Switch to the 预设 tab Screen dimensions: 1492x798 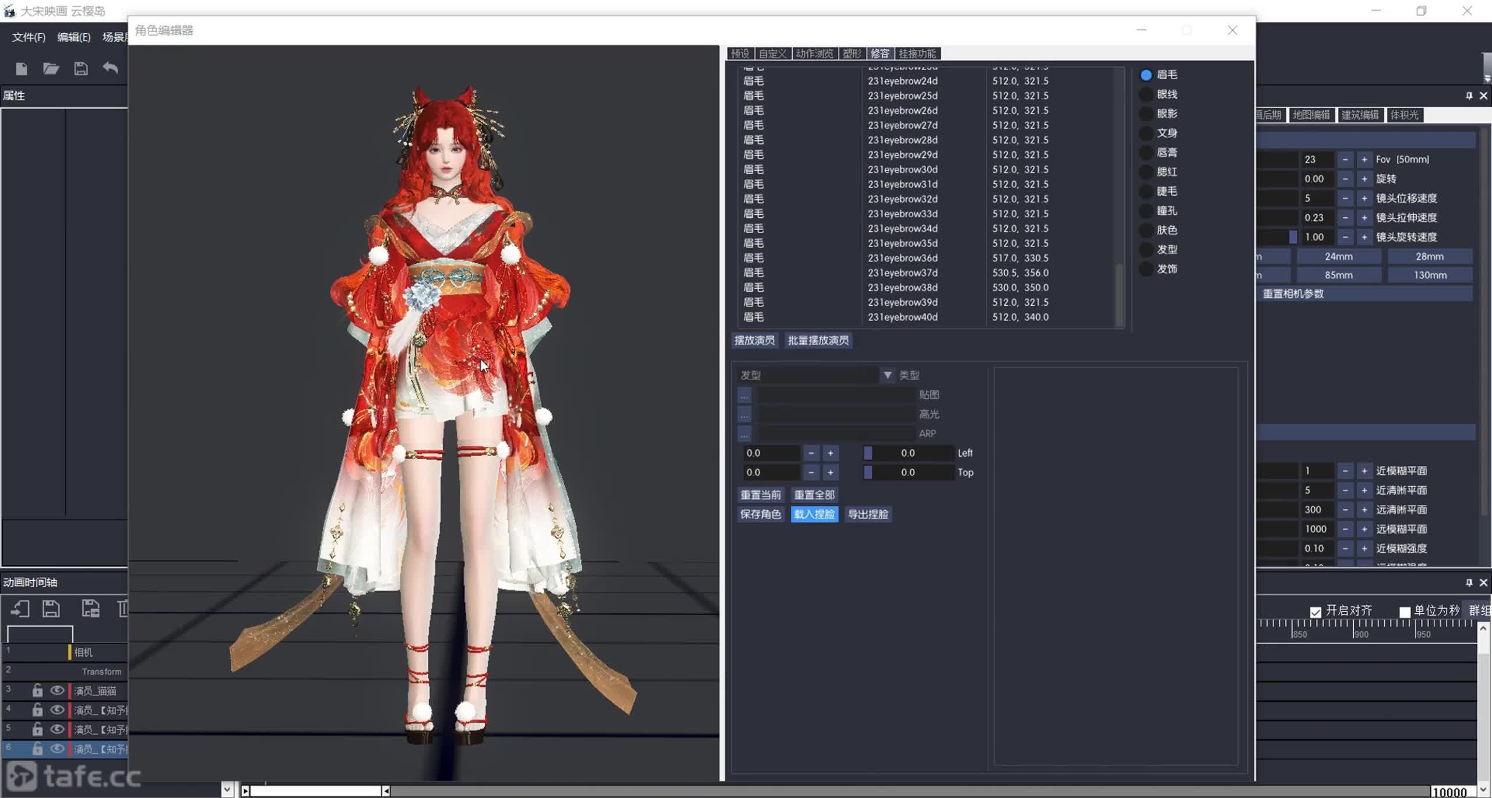(x=740, y=54)
